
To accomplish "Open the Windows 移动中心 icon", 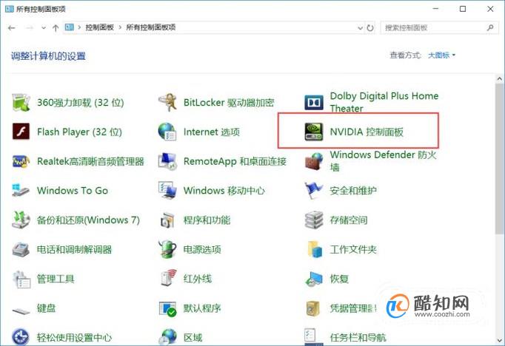I will pyautogui.click(x=167, y=190).
